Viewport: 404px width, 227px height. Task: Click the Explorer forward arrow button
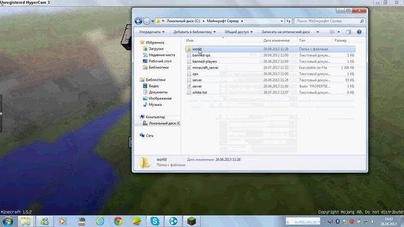click(146, 21)
